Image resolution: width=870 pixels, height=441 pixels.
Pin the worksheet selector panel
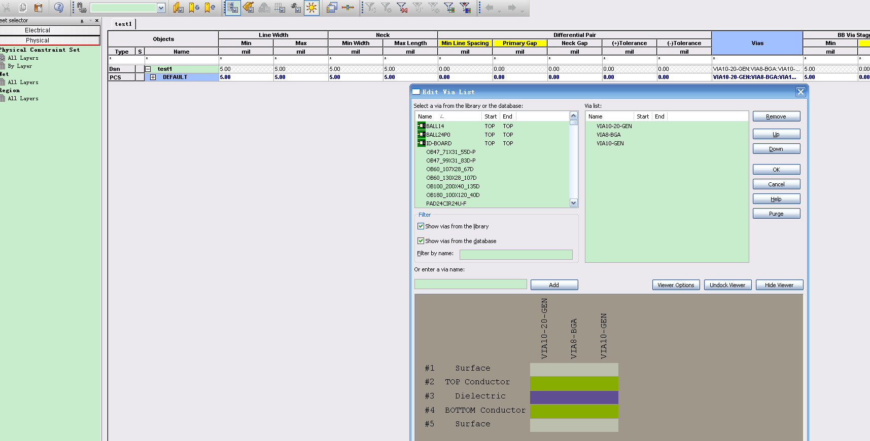82,21
